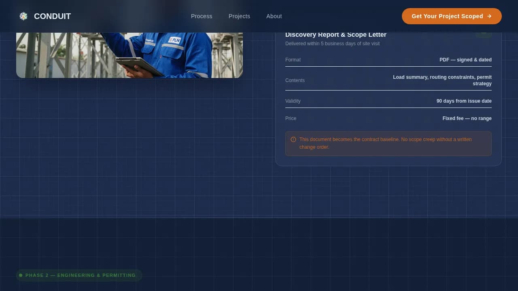Click the contract baseline warning message
518x291 pixels.
(x=385, y=143)
